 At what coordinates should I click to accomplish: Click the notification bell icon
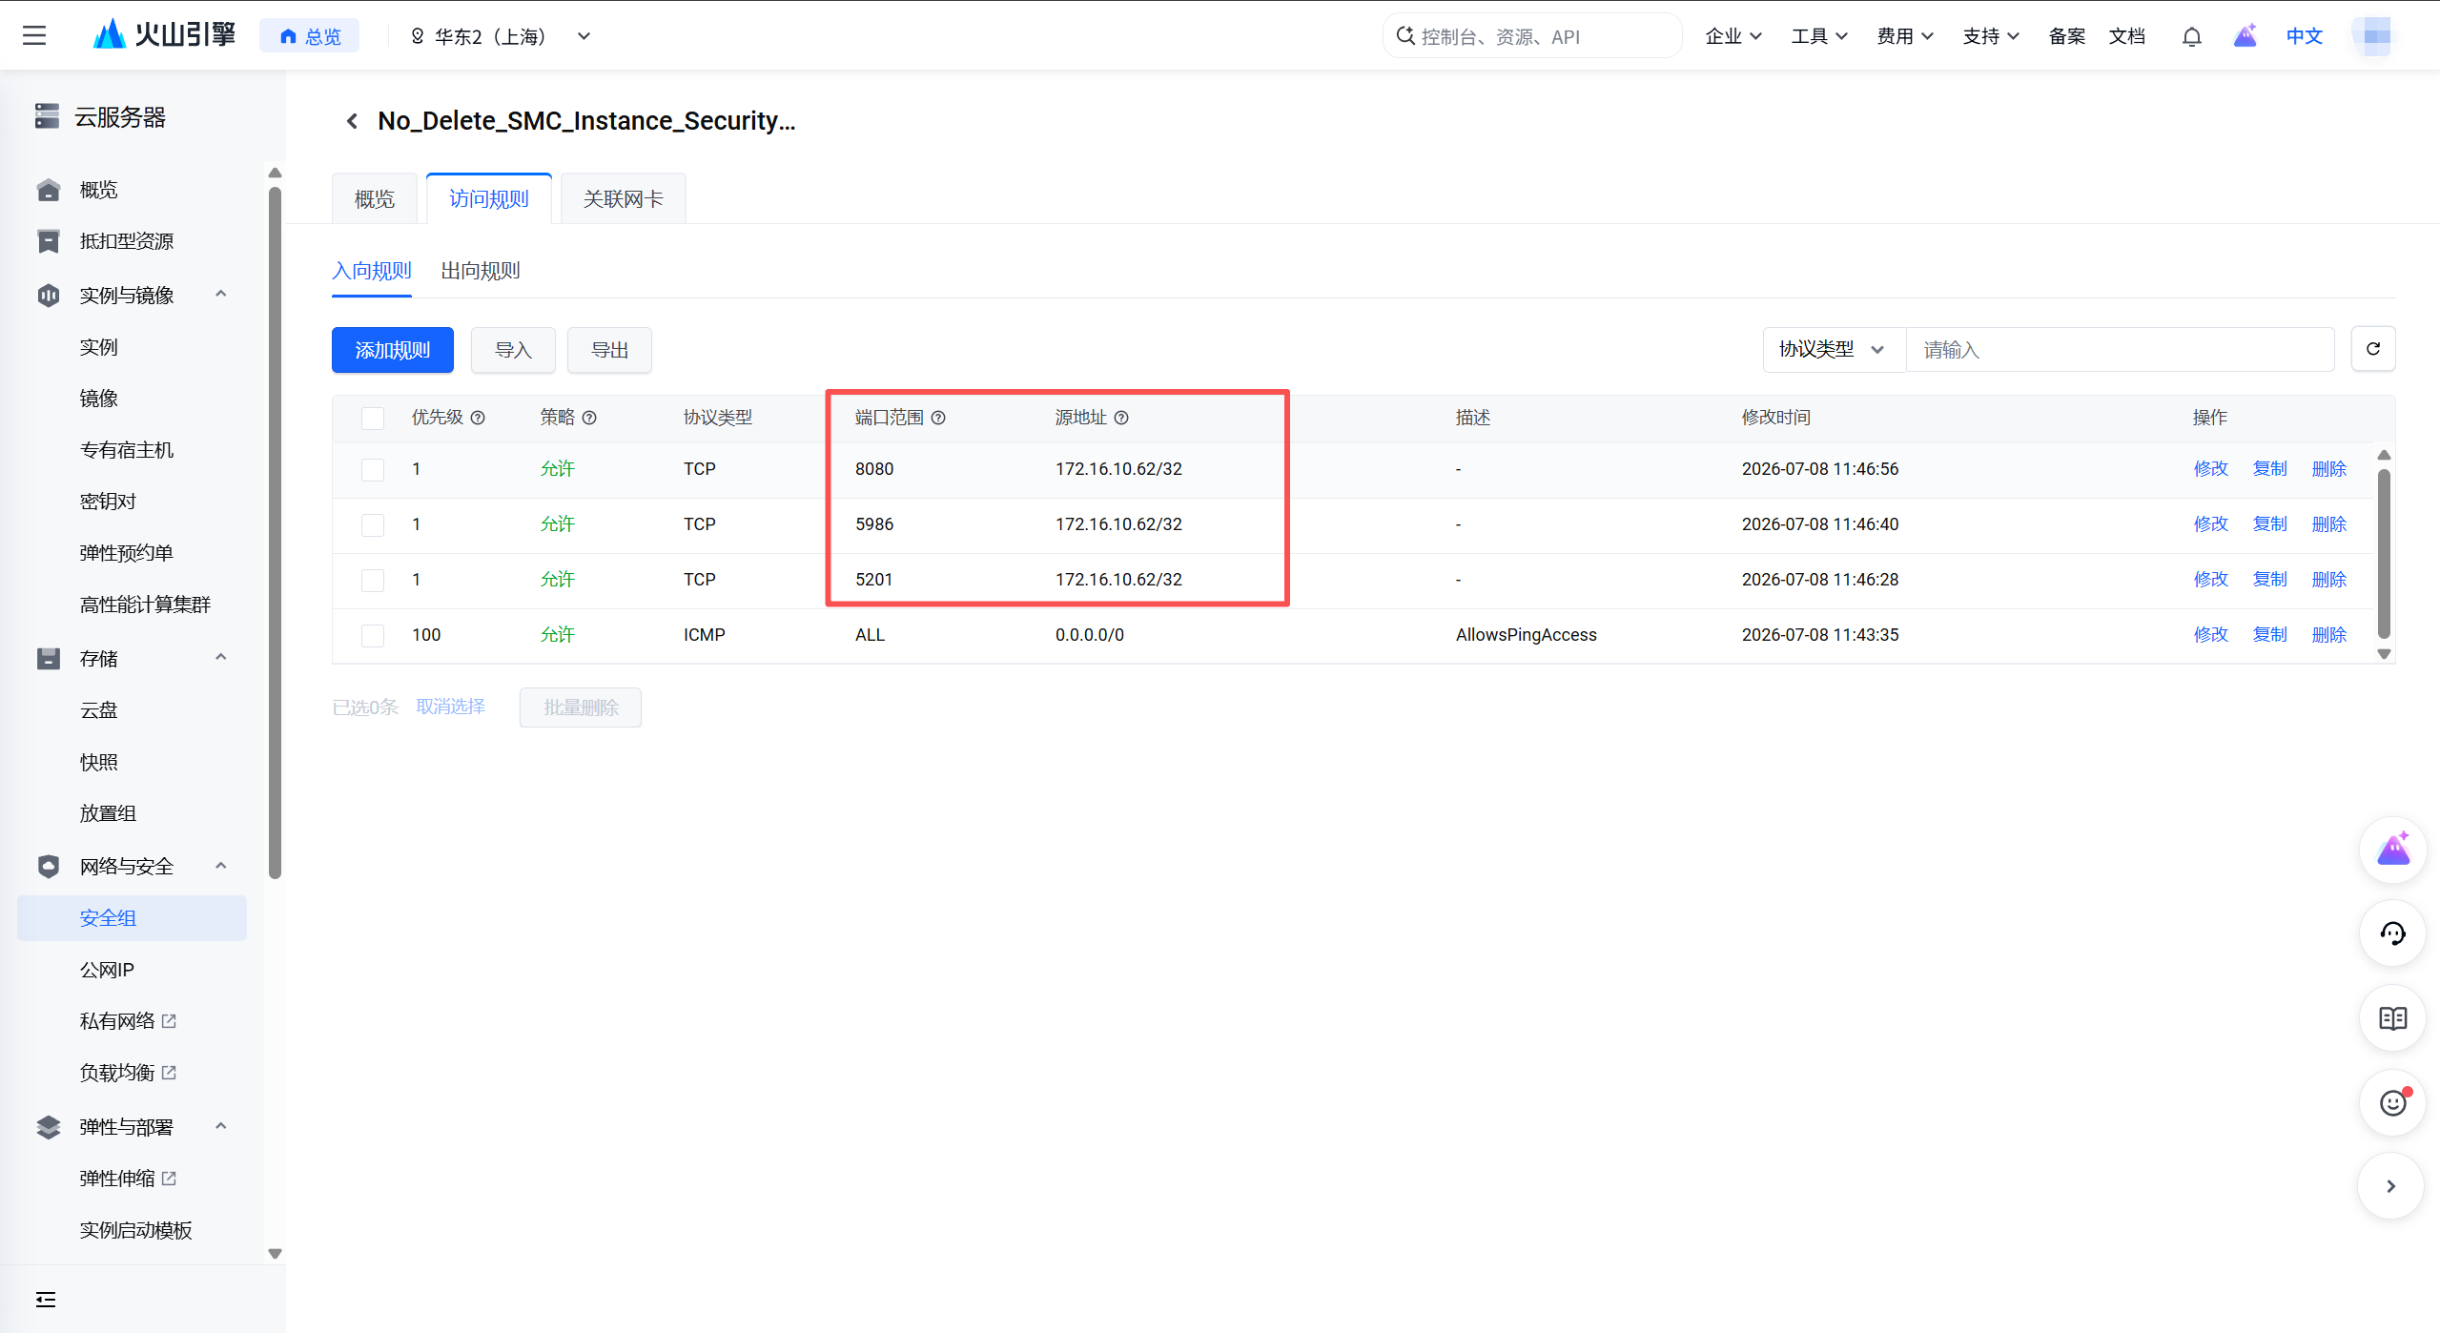tap(2192, 36)
